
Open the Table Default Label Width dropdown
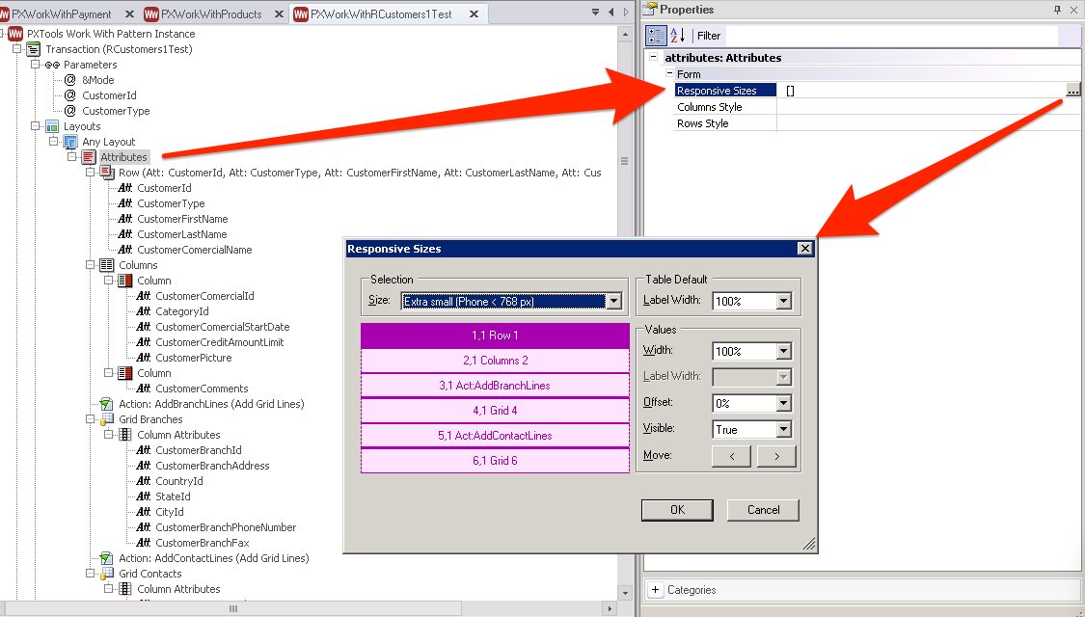783,301
